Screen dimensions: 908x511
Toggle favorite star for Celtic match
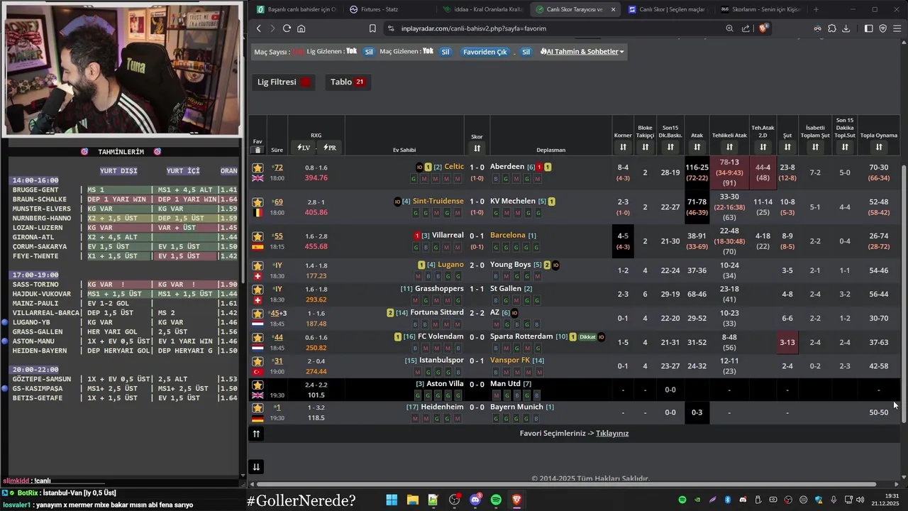pyautogui.click(x=258, y=168)
